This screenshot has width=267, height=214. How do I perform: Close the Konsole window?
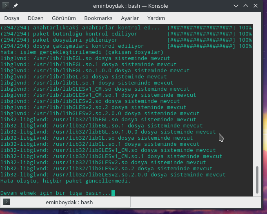[256, 6]
